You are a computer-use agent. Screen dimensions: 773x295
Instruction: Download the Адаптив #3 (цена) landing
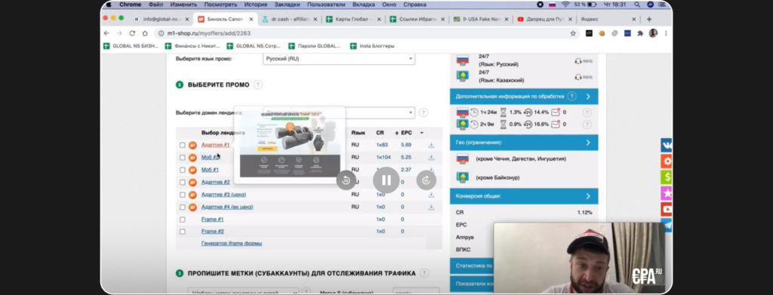(x=431, y=195)
